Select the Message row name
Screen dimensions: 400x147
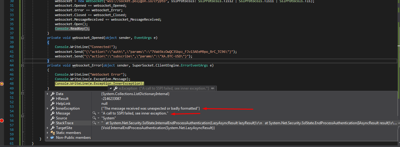pyautogui.click(x=63, y=113)
